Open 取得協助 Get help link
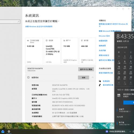Image resolution: width=134 pixels, height=134 pixels. pyautogui.click(x=106, y=81)
